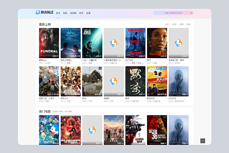Viewport: 229px width, 153px height.
Task: Open Here After poster in 最新上映
Action: click(x=179, y=81)
